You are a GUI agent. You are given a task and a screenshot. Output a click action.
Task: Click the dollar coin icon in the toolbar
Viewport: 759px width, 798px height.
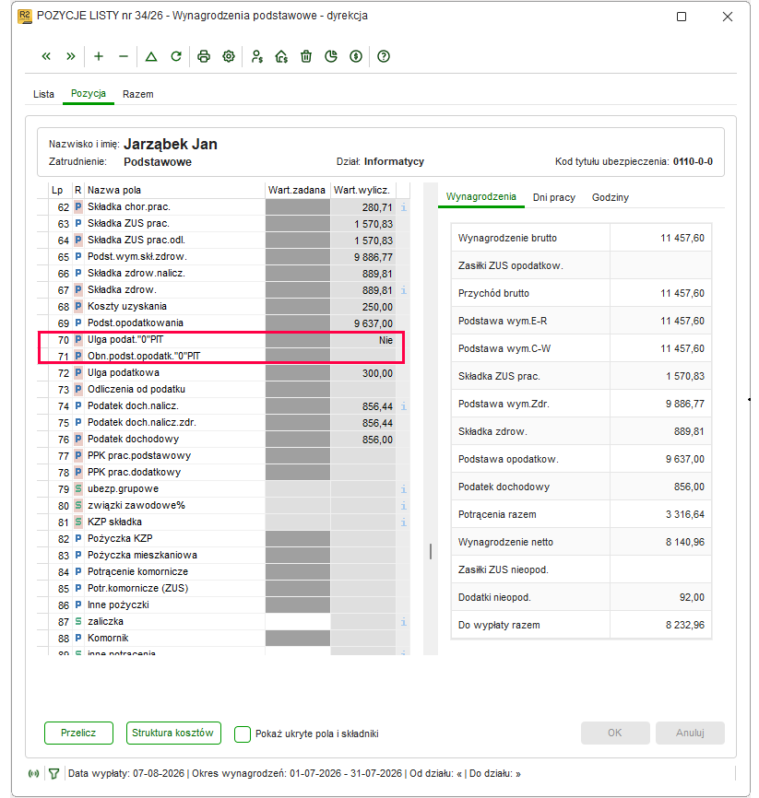(x=356, y=56)
